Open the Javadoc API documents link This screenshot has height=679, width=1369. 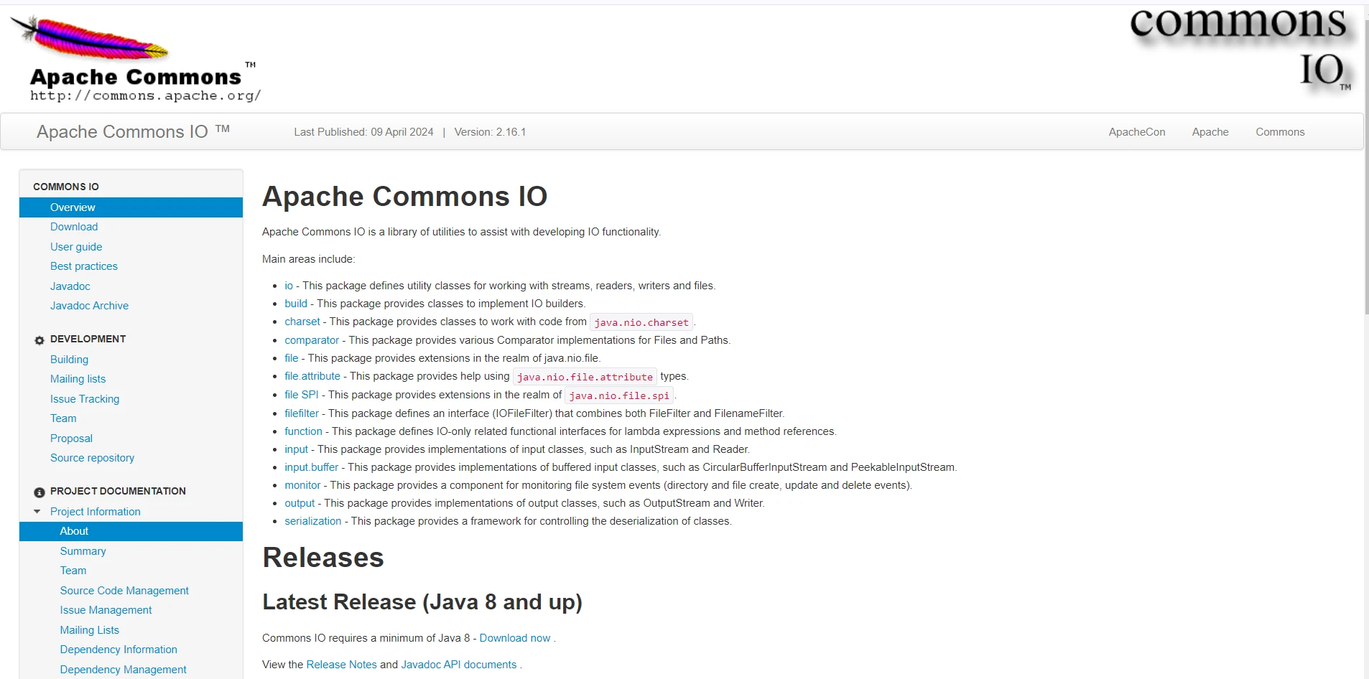click(459, 665)
